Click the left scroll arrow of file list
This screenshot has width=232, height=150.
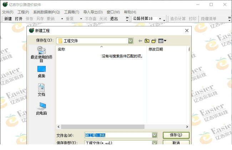coord(59,127)
